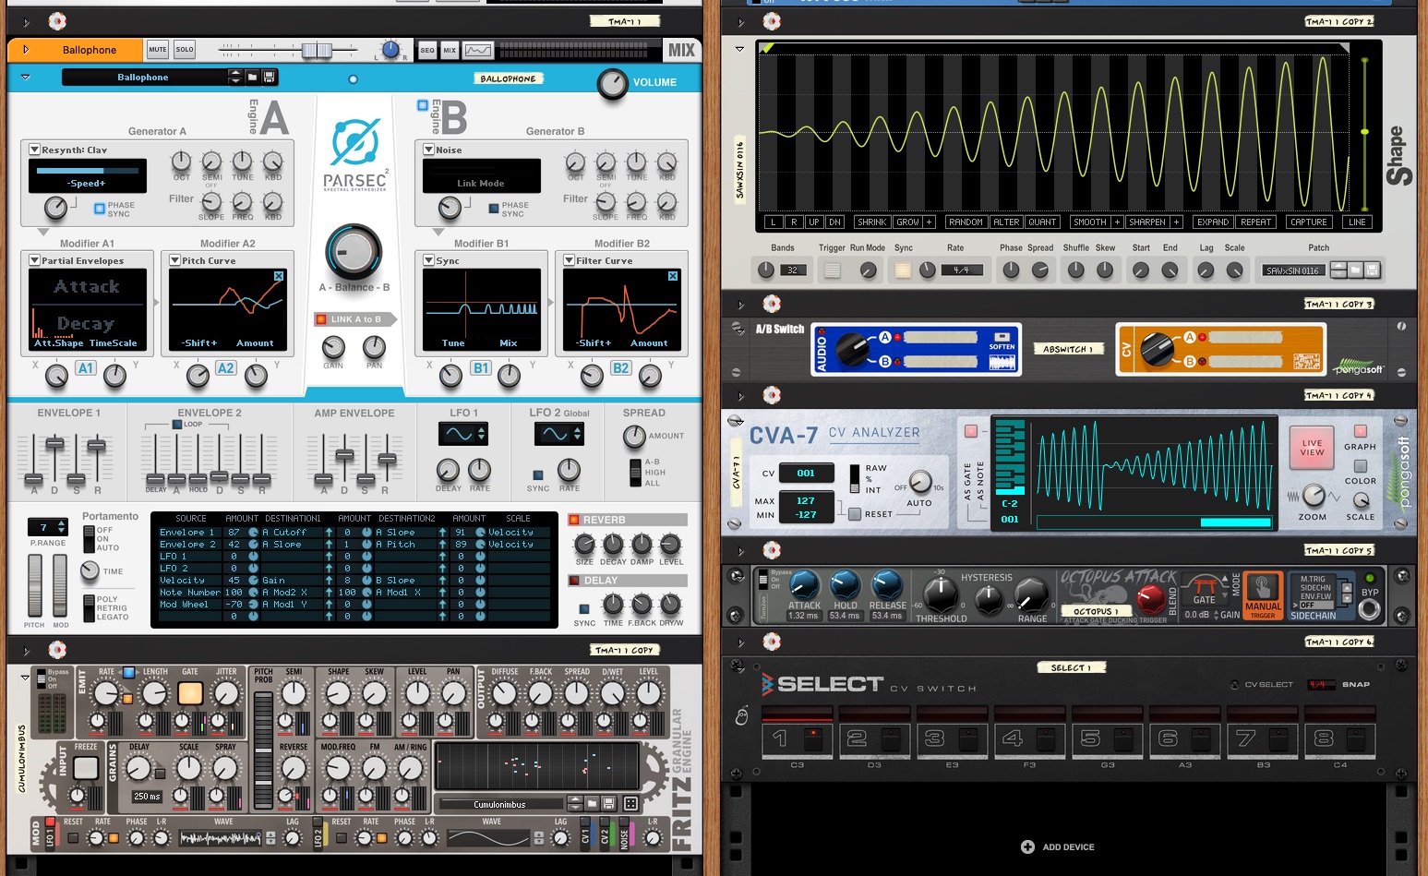This screenshot has height=876, width=1428.
Task: Click the grid icon beside Cumulonimbus patch
Action: tap(631, 804)
